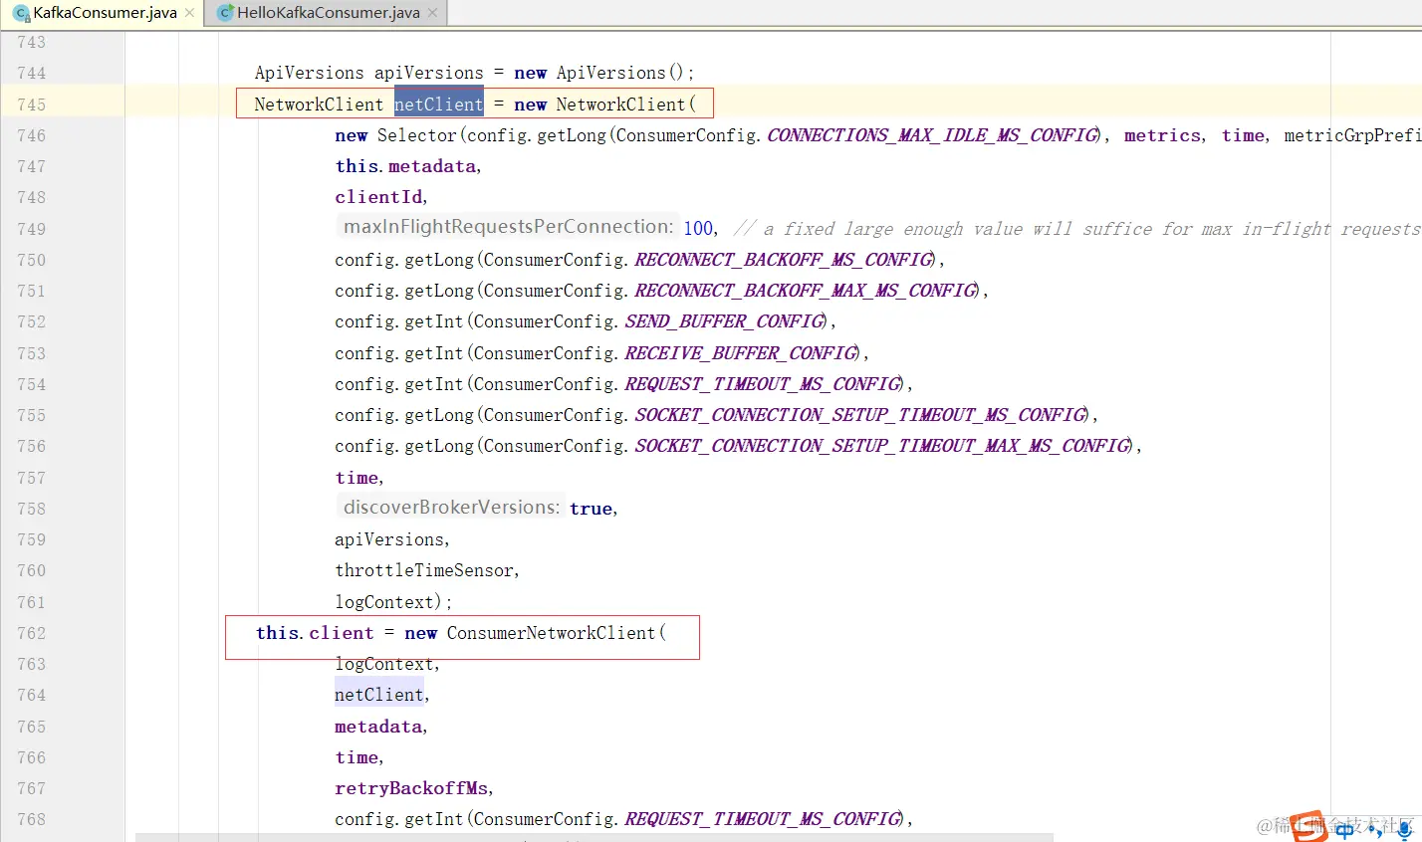Viewport: 1422px width, 842px height.
Task: Click the horizontal scrollbar at editor bottom
Action: pyautogui.click(x=593, y=838)
